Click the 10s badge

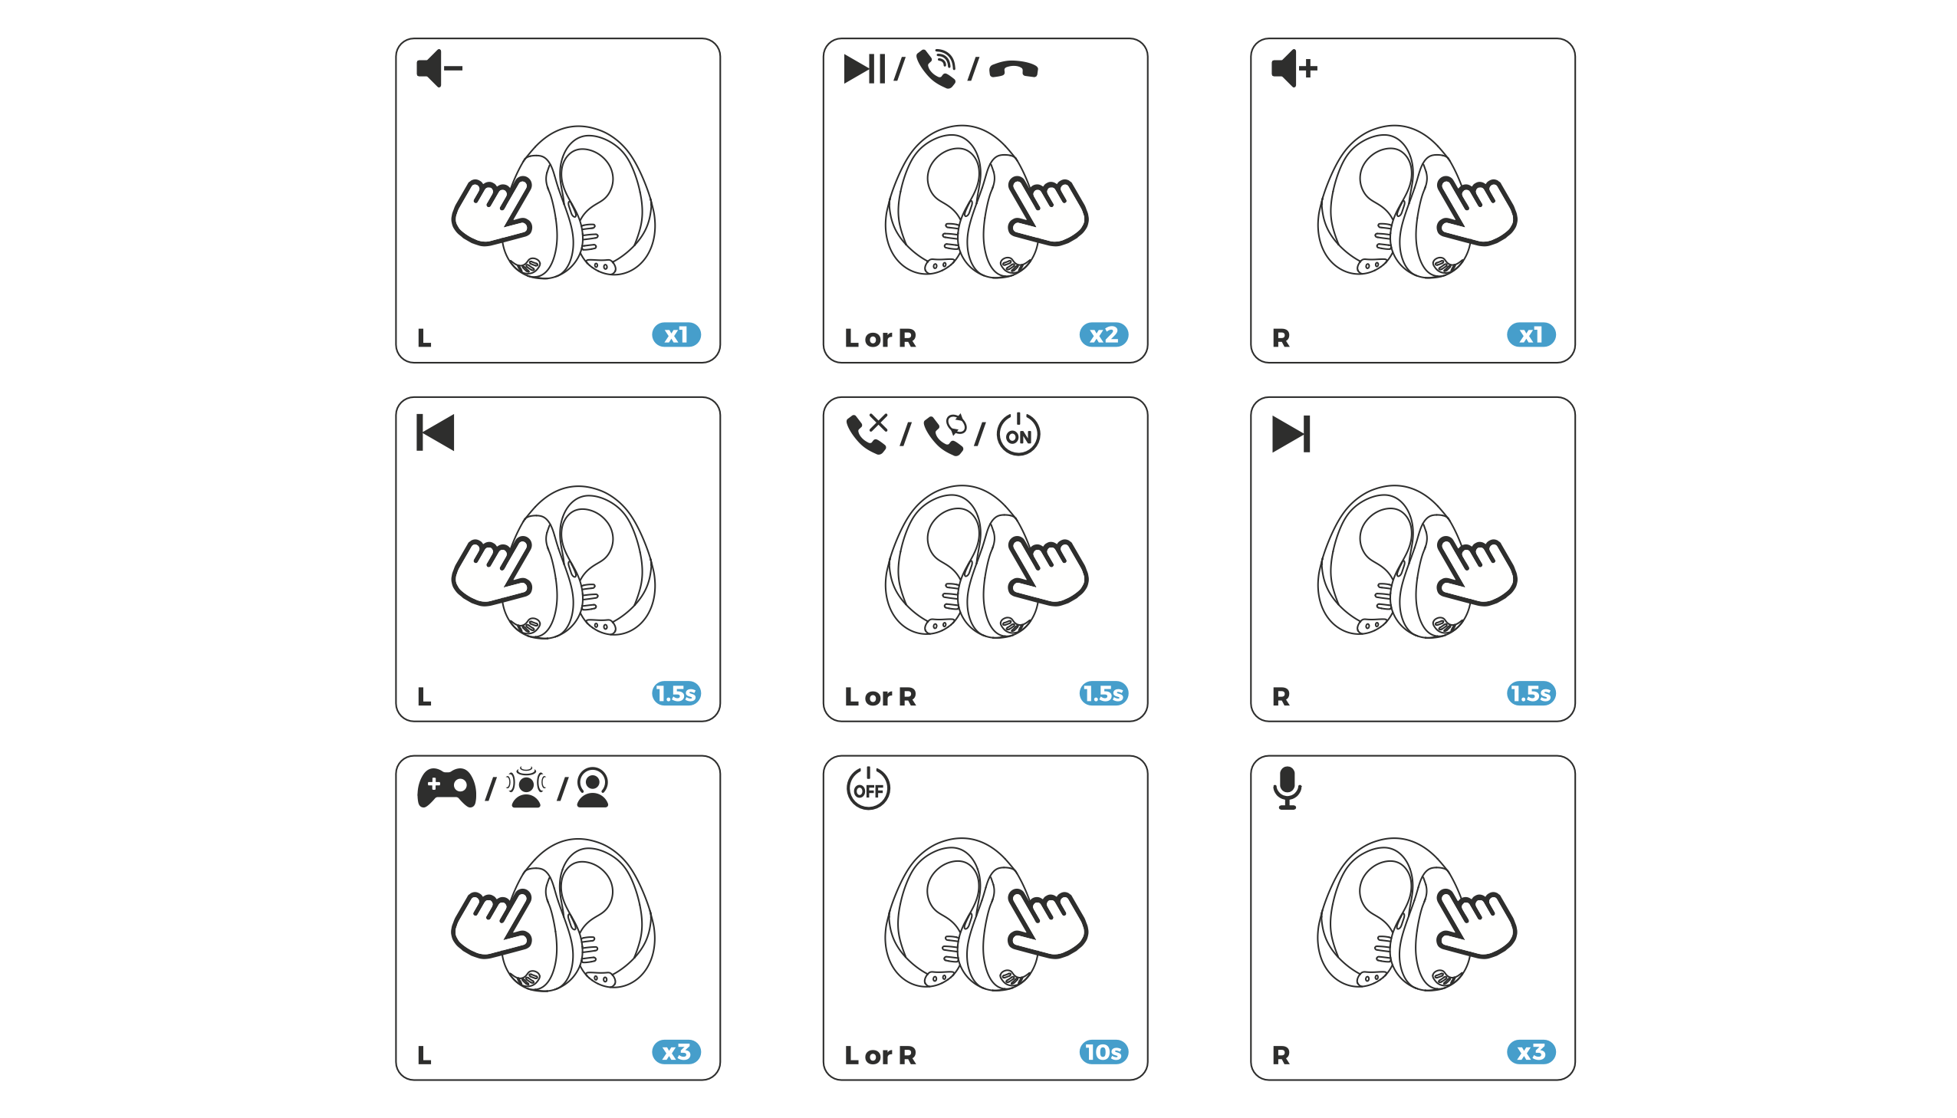(1103, 1052)
